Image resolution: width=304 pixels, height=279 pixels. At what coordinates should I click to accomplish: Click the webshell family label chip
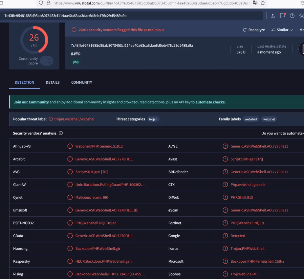[251, 119]
